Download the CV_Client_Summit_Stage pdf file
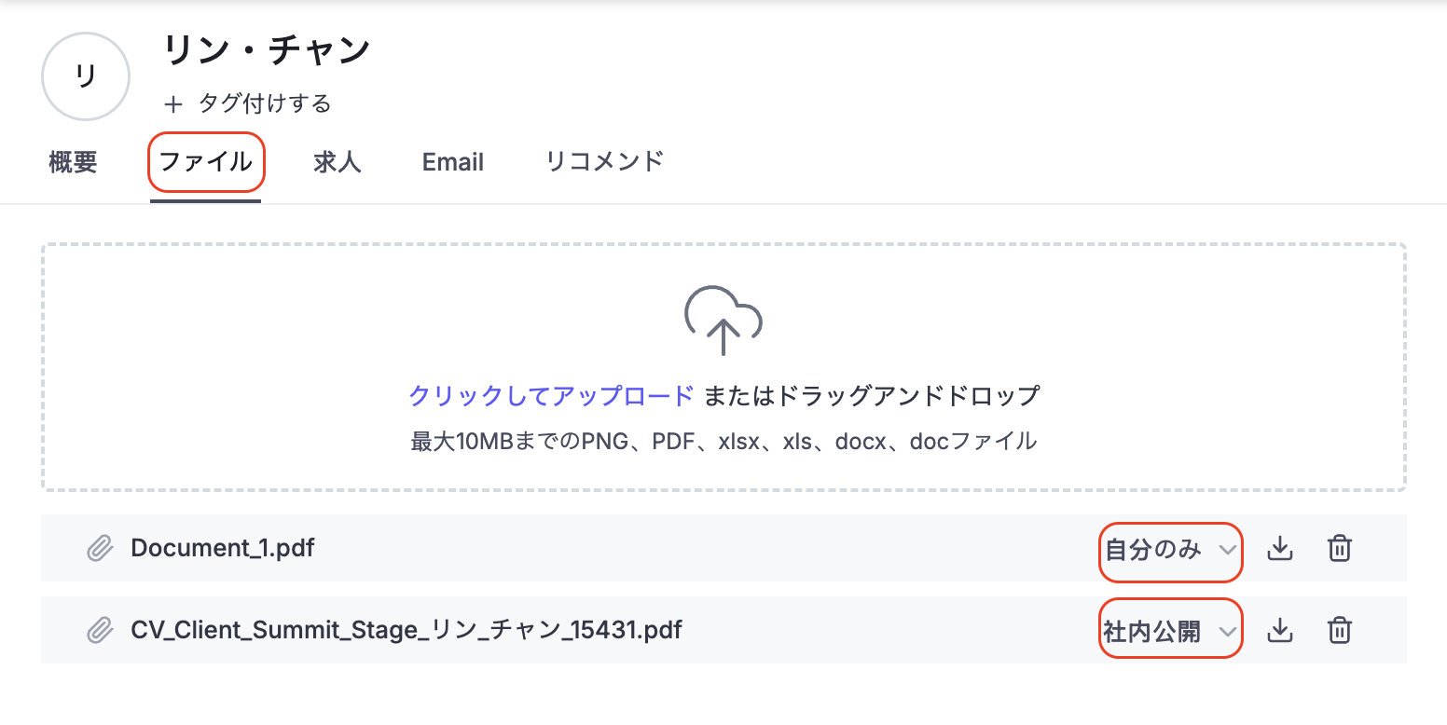Image resolution: width=1447 pixels, height=725 pixels. pyautogui.click(x=1280, y=631)
